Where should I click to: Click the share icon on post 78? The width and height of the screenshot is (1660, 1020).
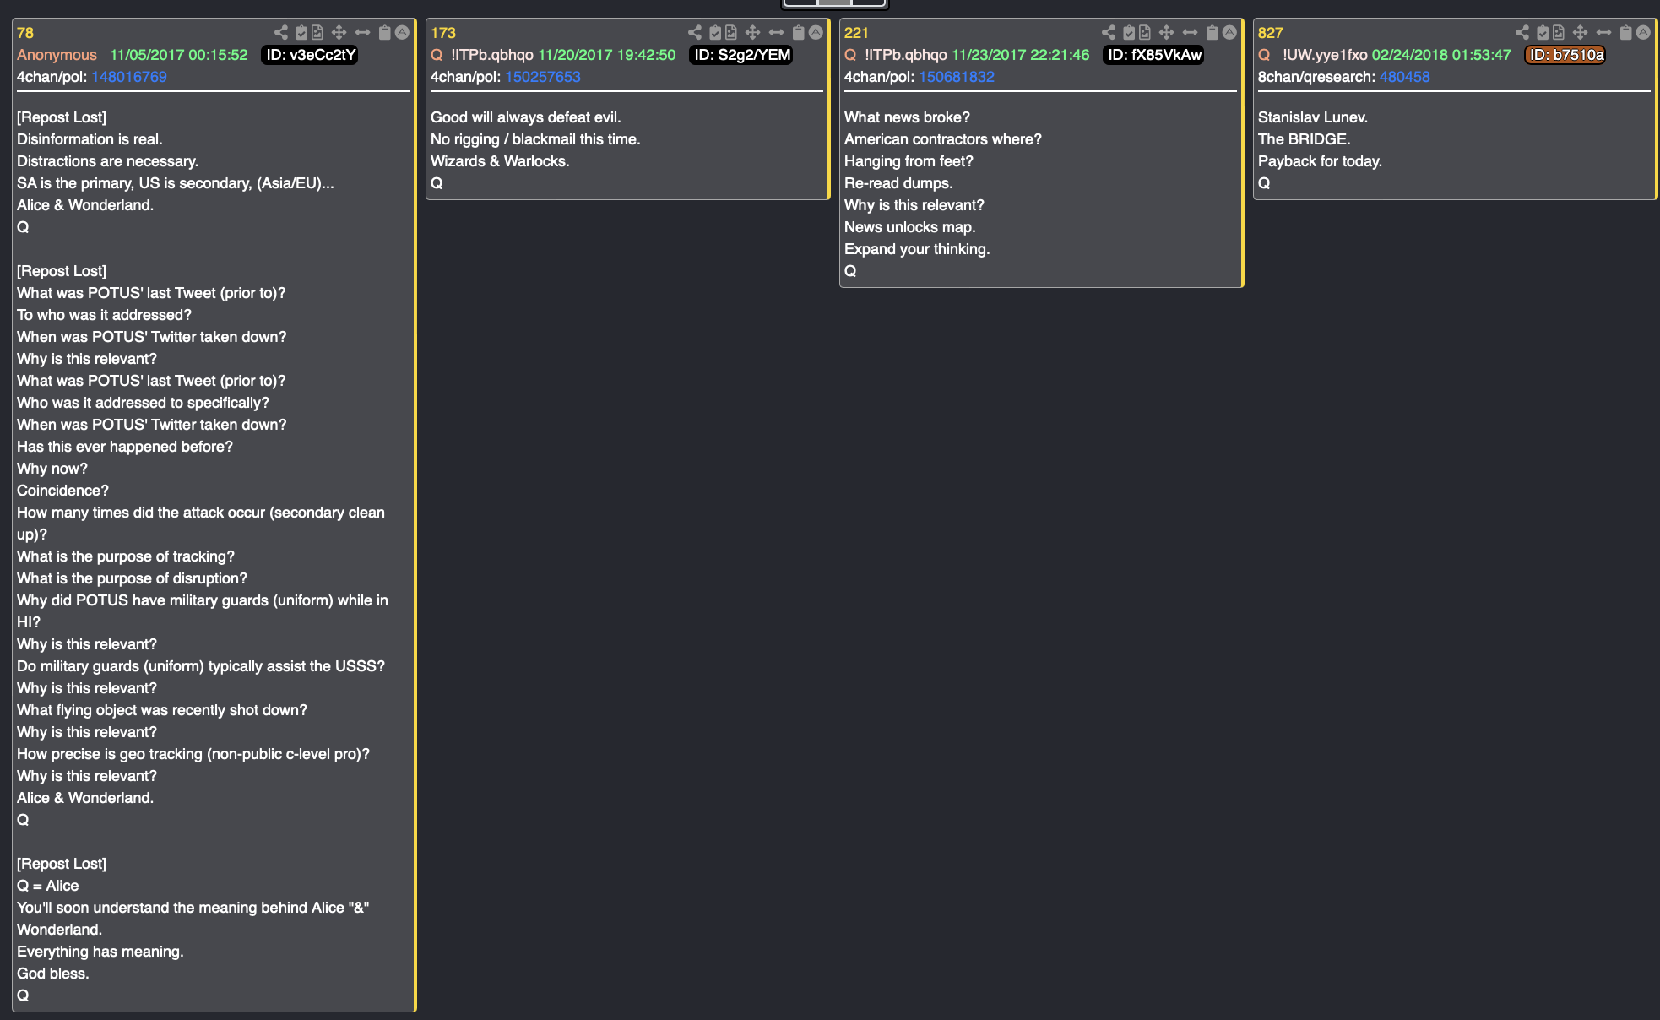(281, 33)
